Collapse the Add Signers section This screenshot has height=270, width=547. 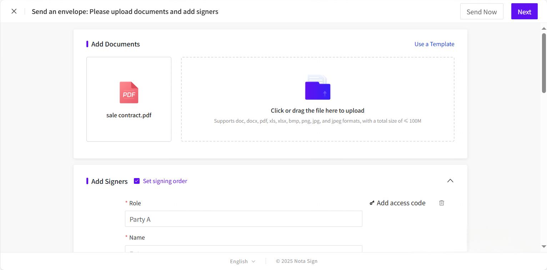click(x=450, y=181)
